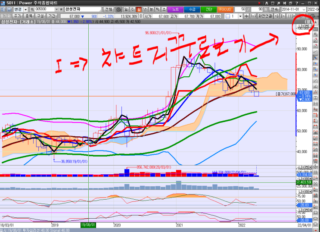Click the 19/08/01 green date marker
Screen dimensions: 320x232
tap(88, 225)
